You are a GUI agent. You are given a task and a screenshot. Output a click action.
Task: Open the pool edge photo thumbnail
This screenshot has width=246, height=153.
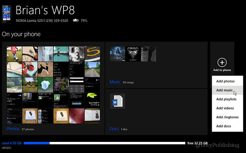point(14,69)
